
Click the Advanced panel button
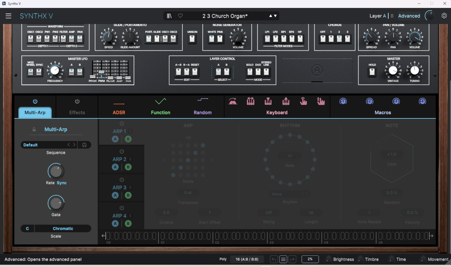409,16
